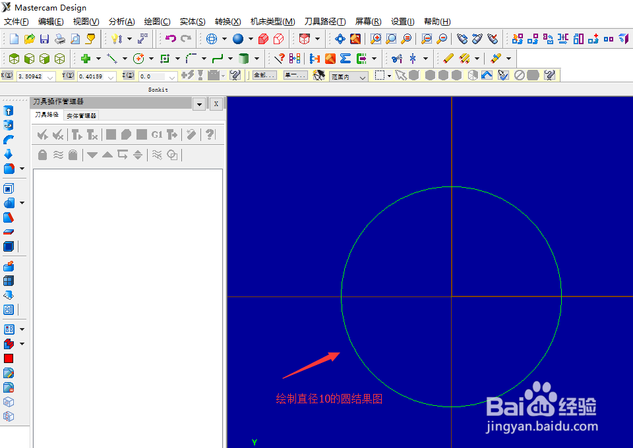Click the 全部... selection button
The height and width of the screenshot is (448, 633).
[265, 75]
